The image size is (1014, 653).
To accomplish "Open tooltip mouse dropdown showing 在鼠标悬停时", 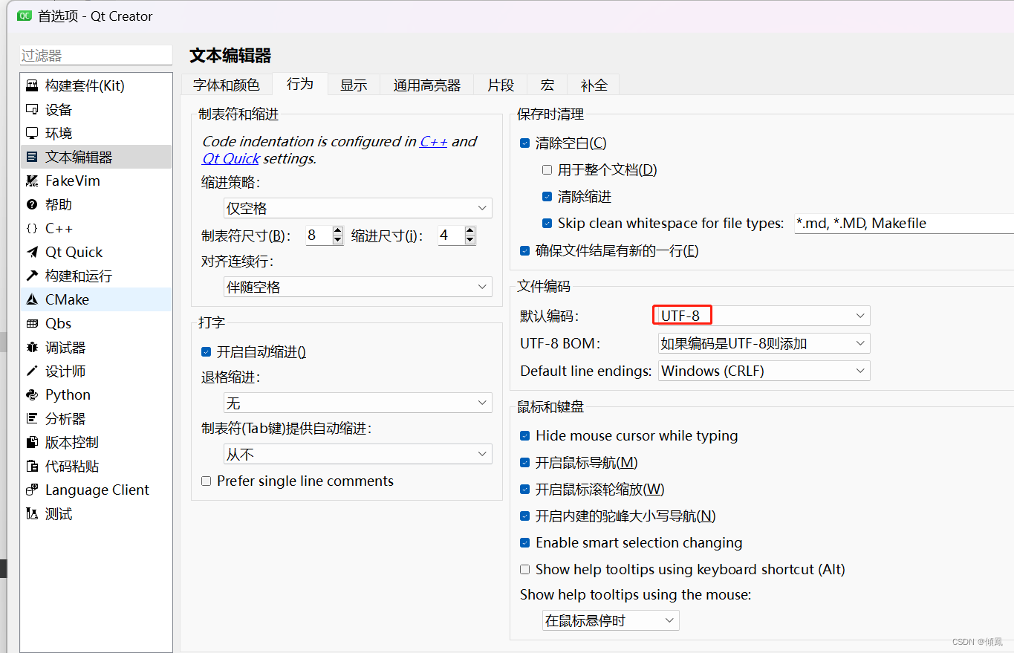I will [611, 620].
